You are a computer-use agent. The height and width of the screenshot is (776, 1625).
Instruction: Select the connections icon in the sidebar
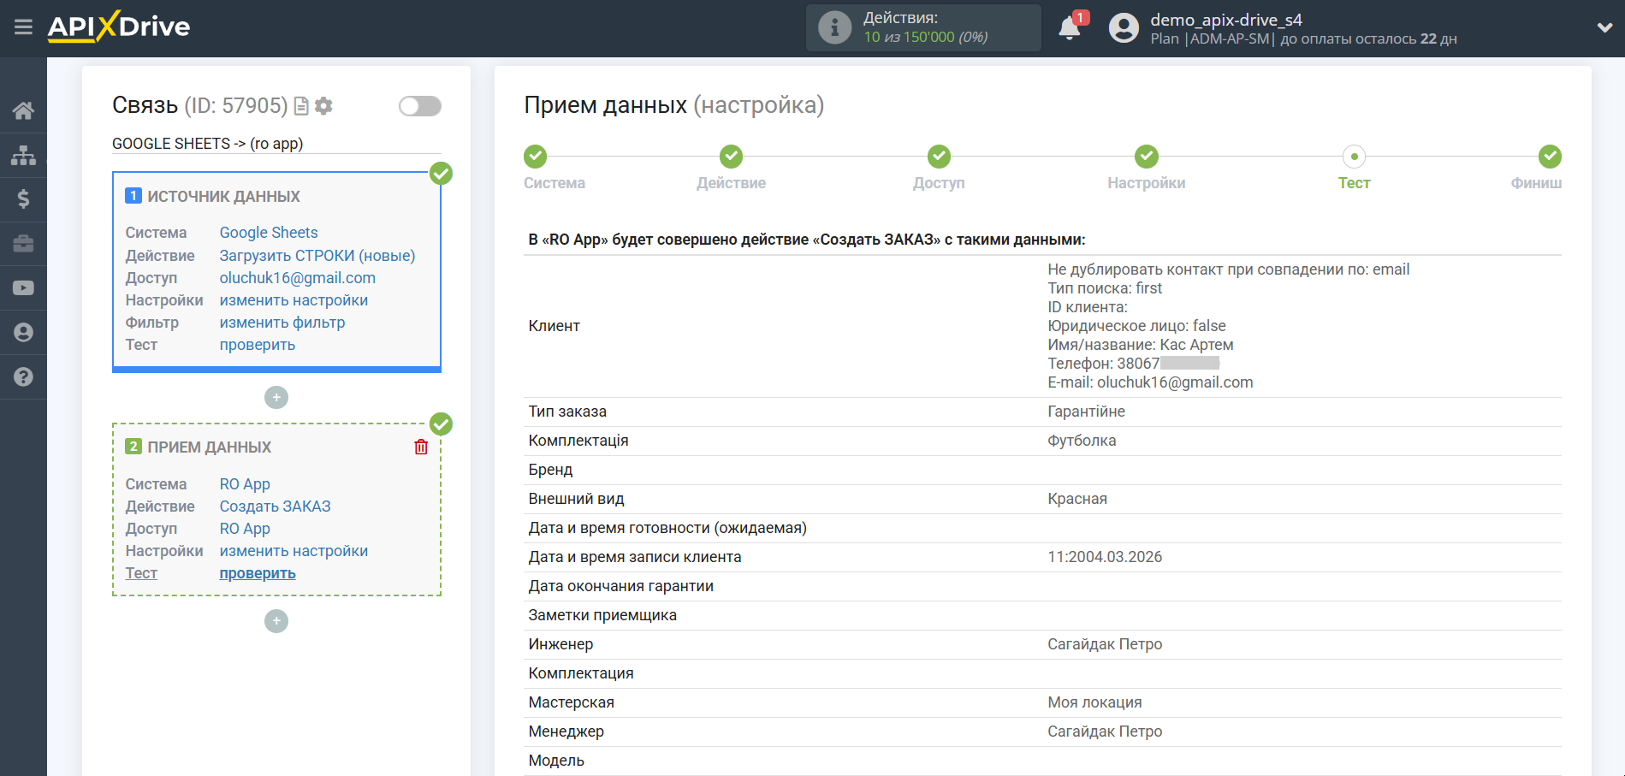23,155
